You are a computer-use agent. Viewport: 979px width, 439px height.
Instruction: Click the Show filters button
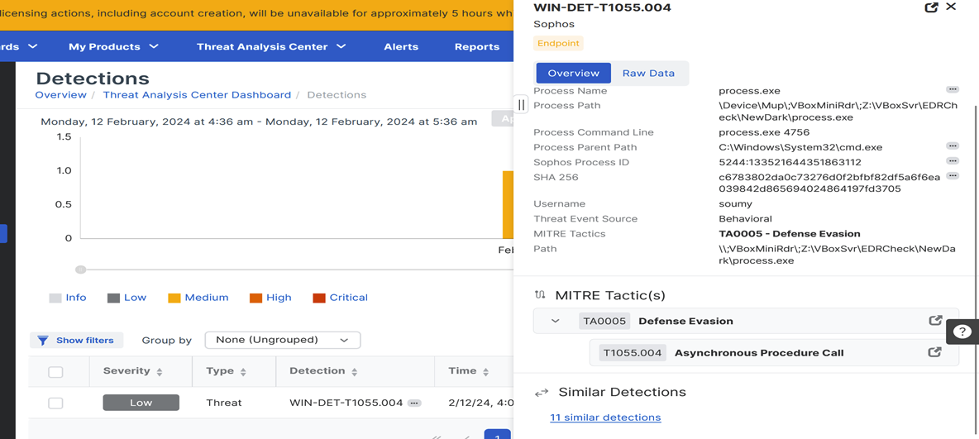pyautogui.click(x=77, y=341)
